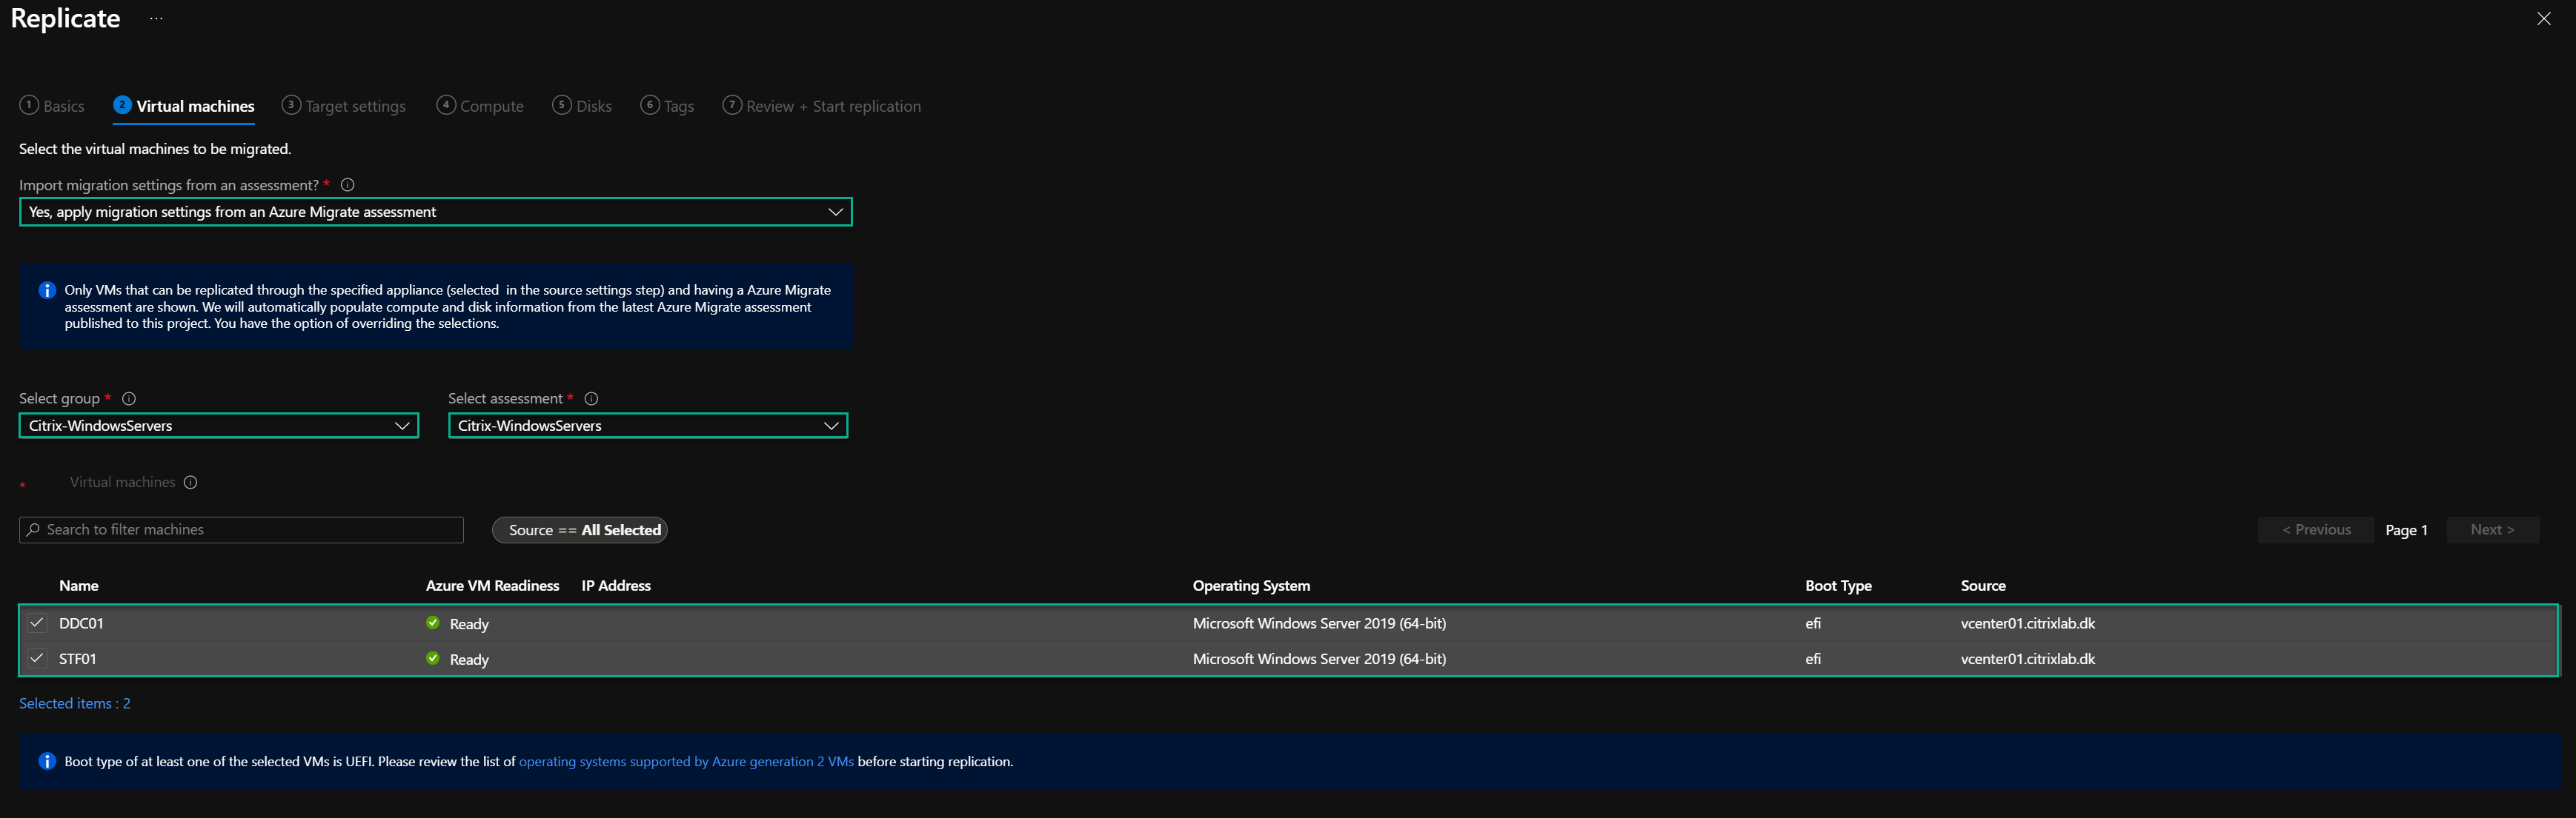The width and height of the screenshot is (2576, 818).
Task: Open operating systems supported by Azure generation 2 VMs link
Action: [686, 761]
